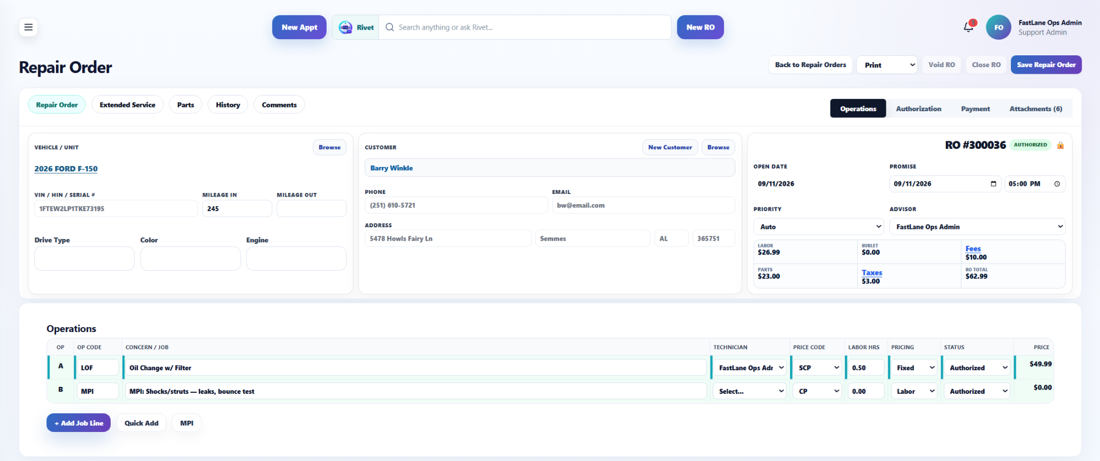Viewport: 1100px width, 461px height.
Task: Open pricing dropdown for LOF row
Action: coord(914,368)
